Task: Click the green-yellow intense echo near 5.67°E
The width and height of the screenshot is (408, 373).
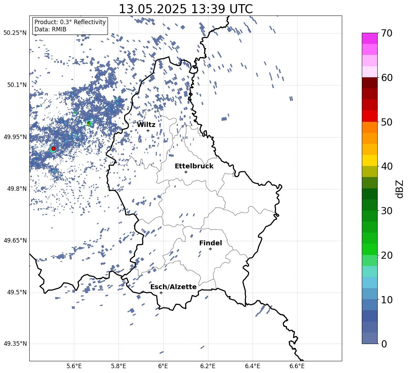Action: coord(89,124)
